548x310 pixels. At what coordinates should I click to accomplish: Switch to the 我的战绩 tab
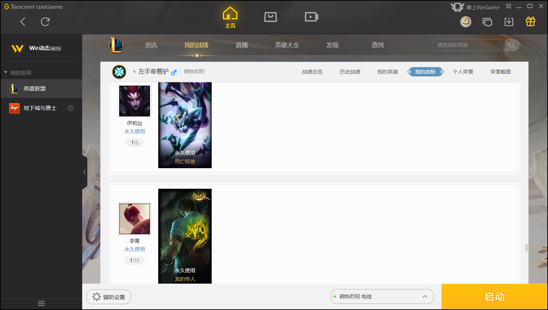pos(196,45)
